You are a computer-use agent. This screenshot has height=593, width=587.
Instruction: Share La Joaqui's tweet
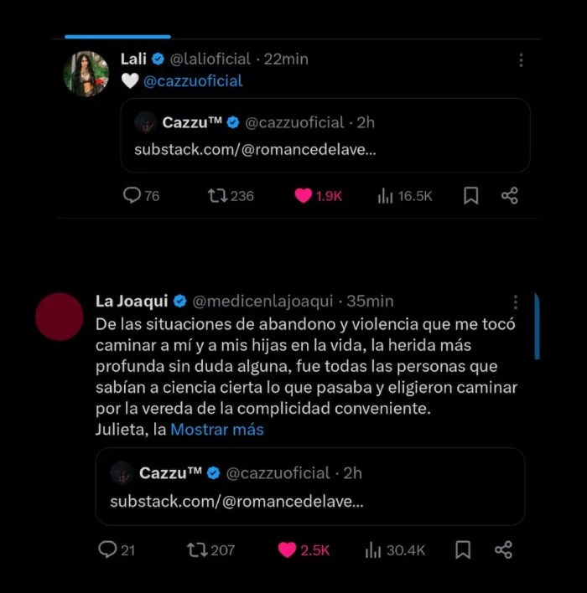pos(503,549)
